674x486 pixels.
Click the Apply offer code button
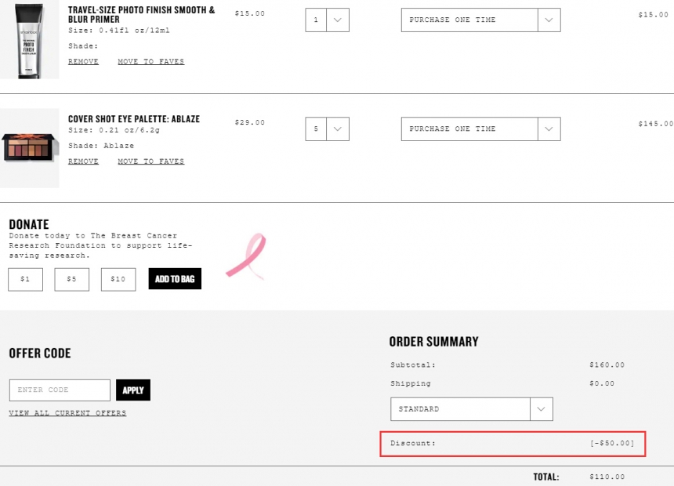pyautogui.click(x=133, y=390)
